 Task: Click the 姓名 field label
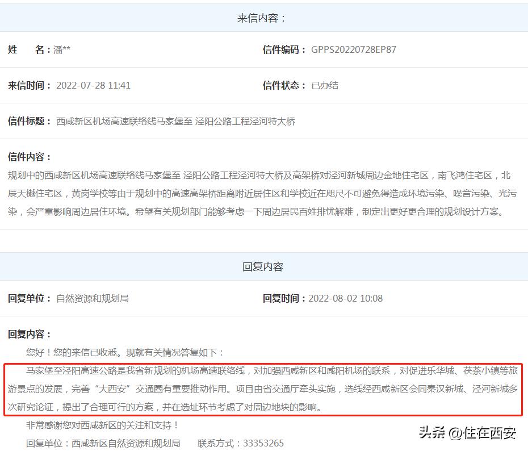coord(29,49)
